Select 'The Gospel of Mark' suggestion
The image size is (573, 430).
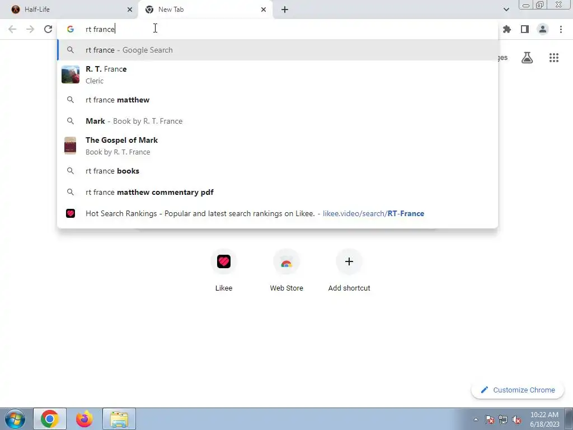coord(278,146)
